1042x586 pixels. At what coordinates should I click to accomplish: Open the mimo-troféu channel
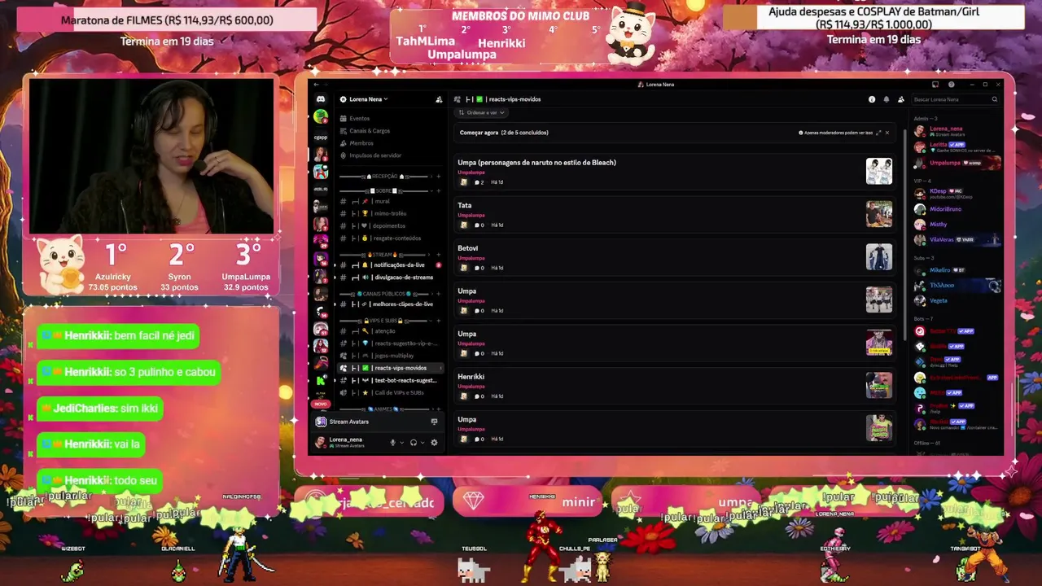click(x=391, y=213)
